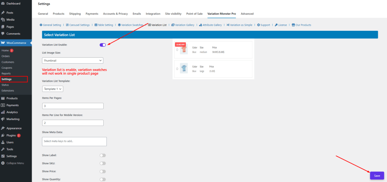This screenshot has height=182, width=387.
Task: Click the Comments bubble icon
Action: (3, 34)
